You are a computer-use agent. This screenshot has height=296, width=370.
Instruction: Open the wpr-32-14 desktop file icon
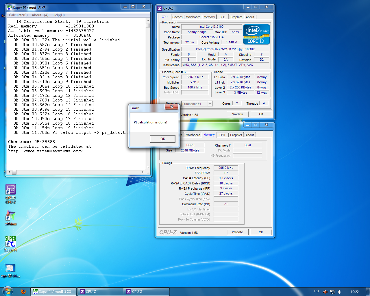click(10, 270)
